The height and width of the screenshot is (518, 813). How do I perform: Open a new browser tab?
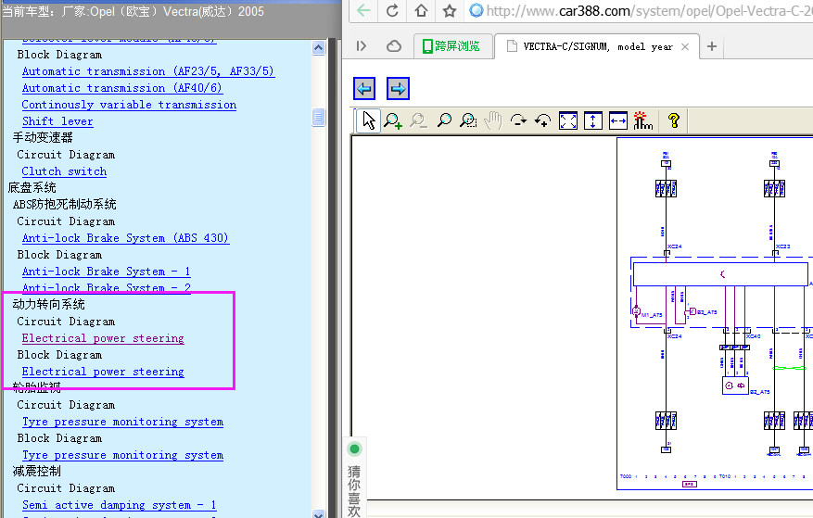712,46
